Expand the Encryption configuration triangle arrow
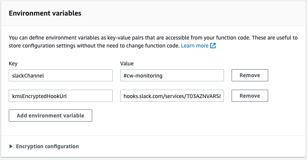Image resolution: width=307 pixels, height=160 pixels. [11, 146]
